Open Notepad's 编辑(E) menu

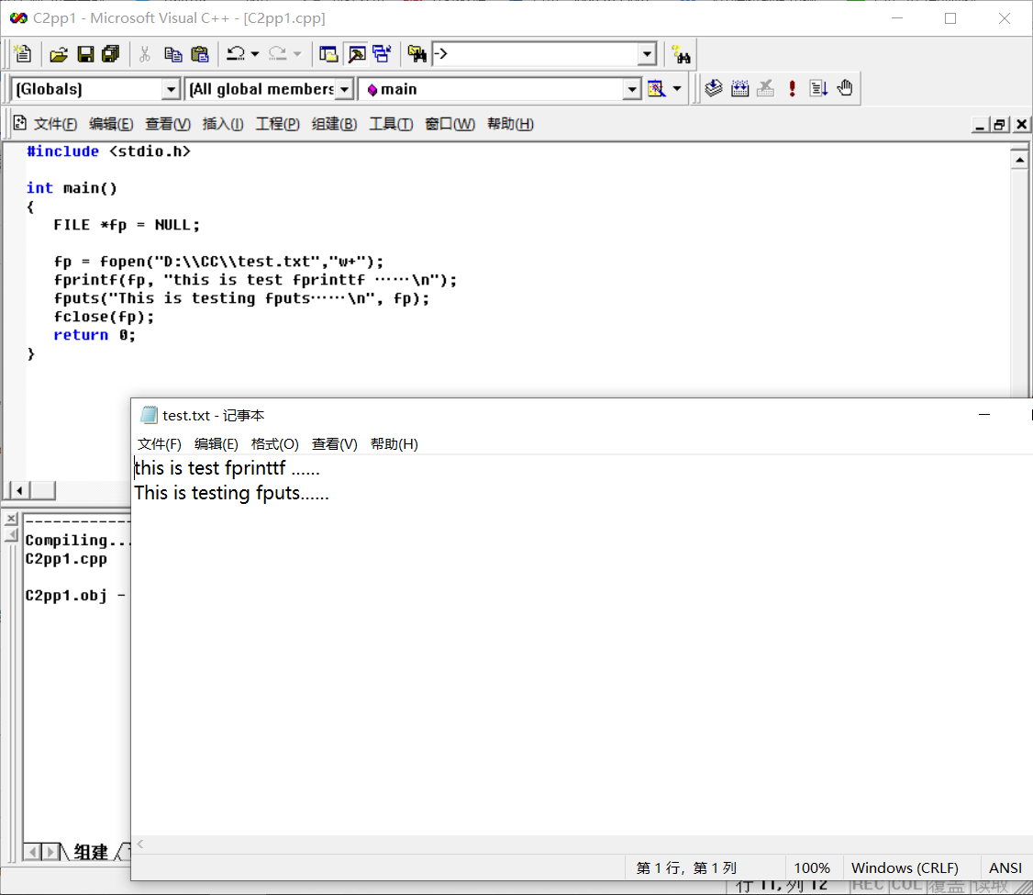[217, 444]
